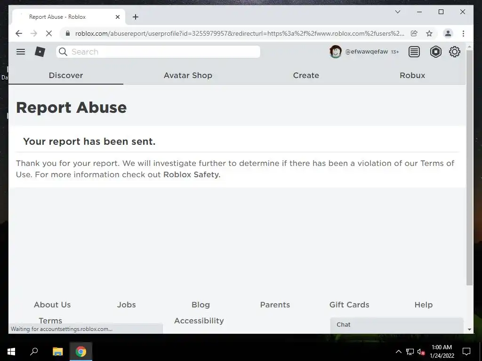Open File Explorer from the taskbar
Viewport: 482px width, 361px height.
tap(57, 351)
